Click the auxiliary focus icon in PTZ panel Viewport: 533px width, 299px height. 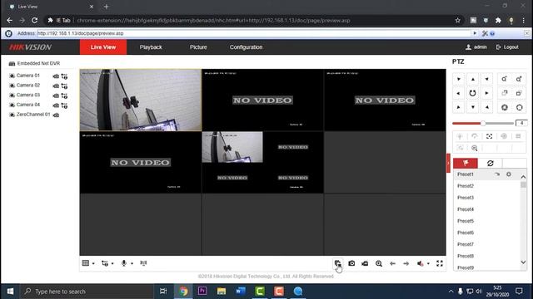click(x=489, y=136)
